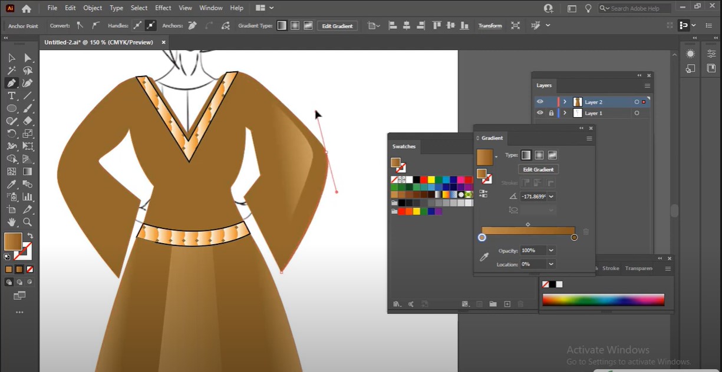Open the Effect menu

tap(163, 8)
